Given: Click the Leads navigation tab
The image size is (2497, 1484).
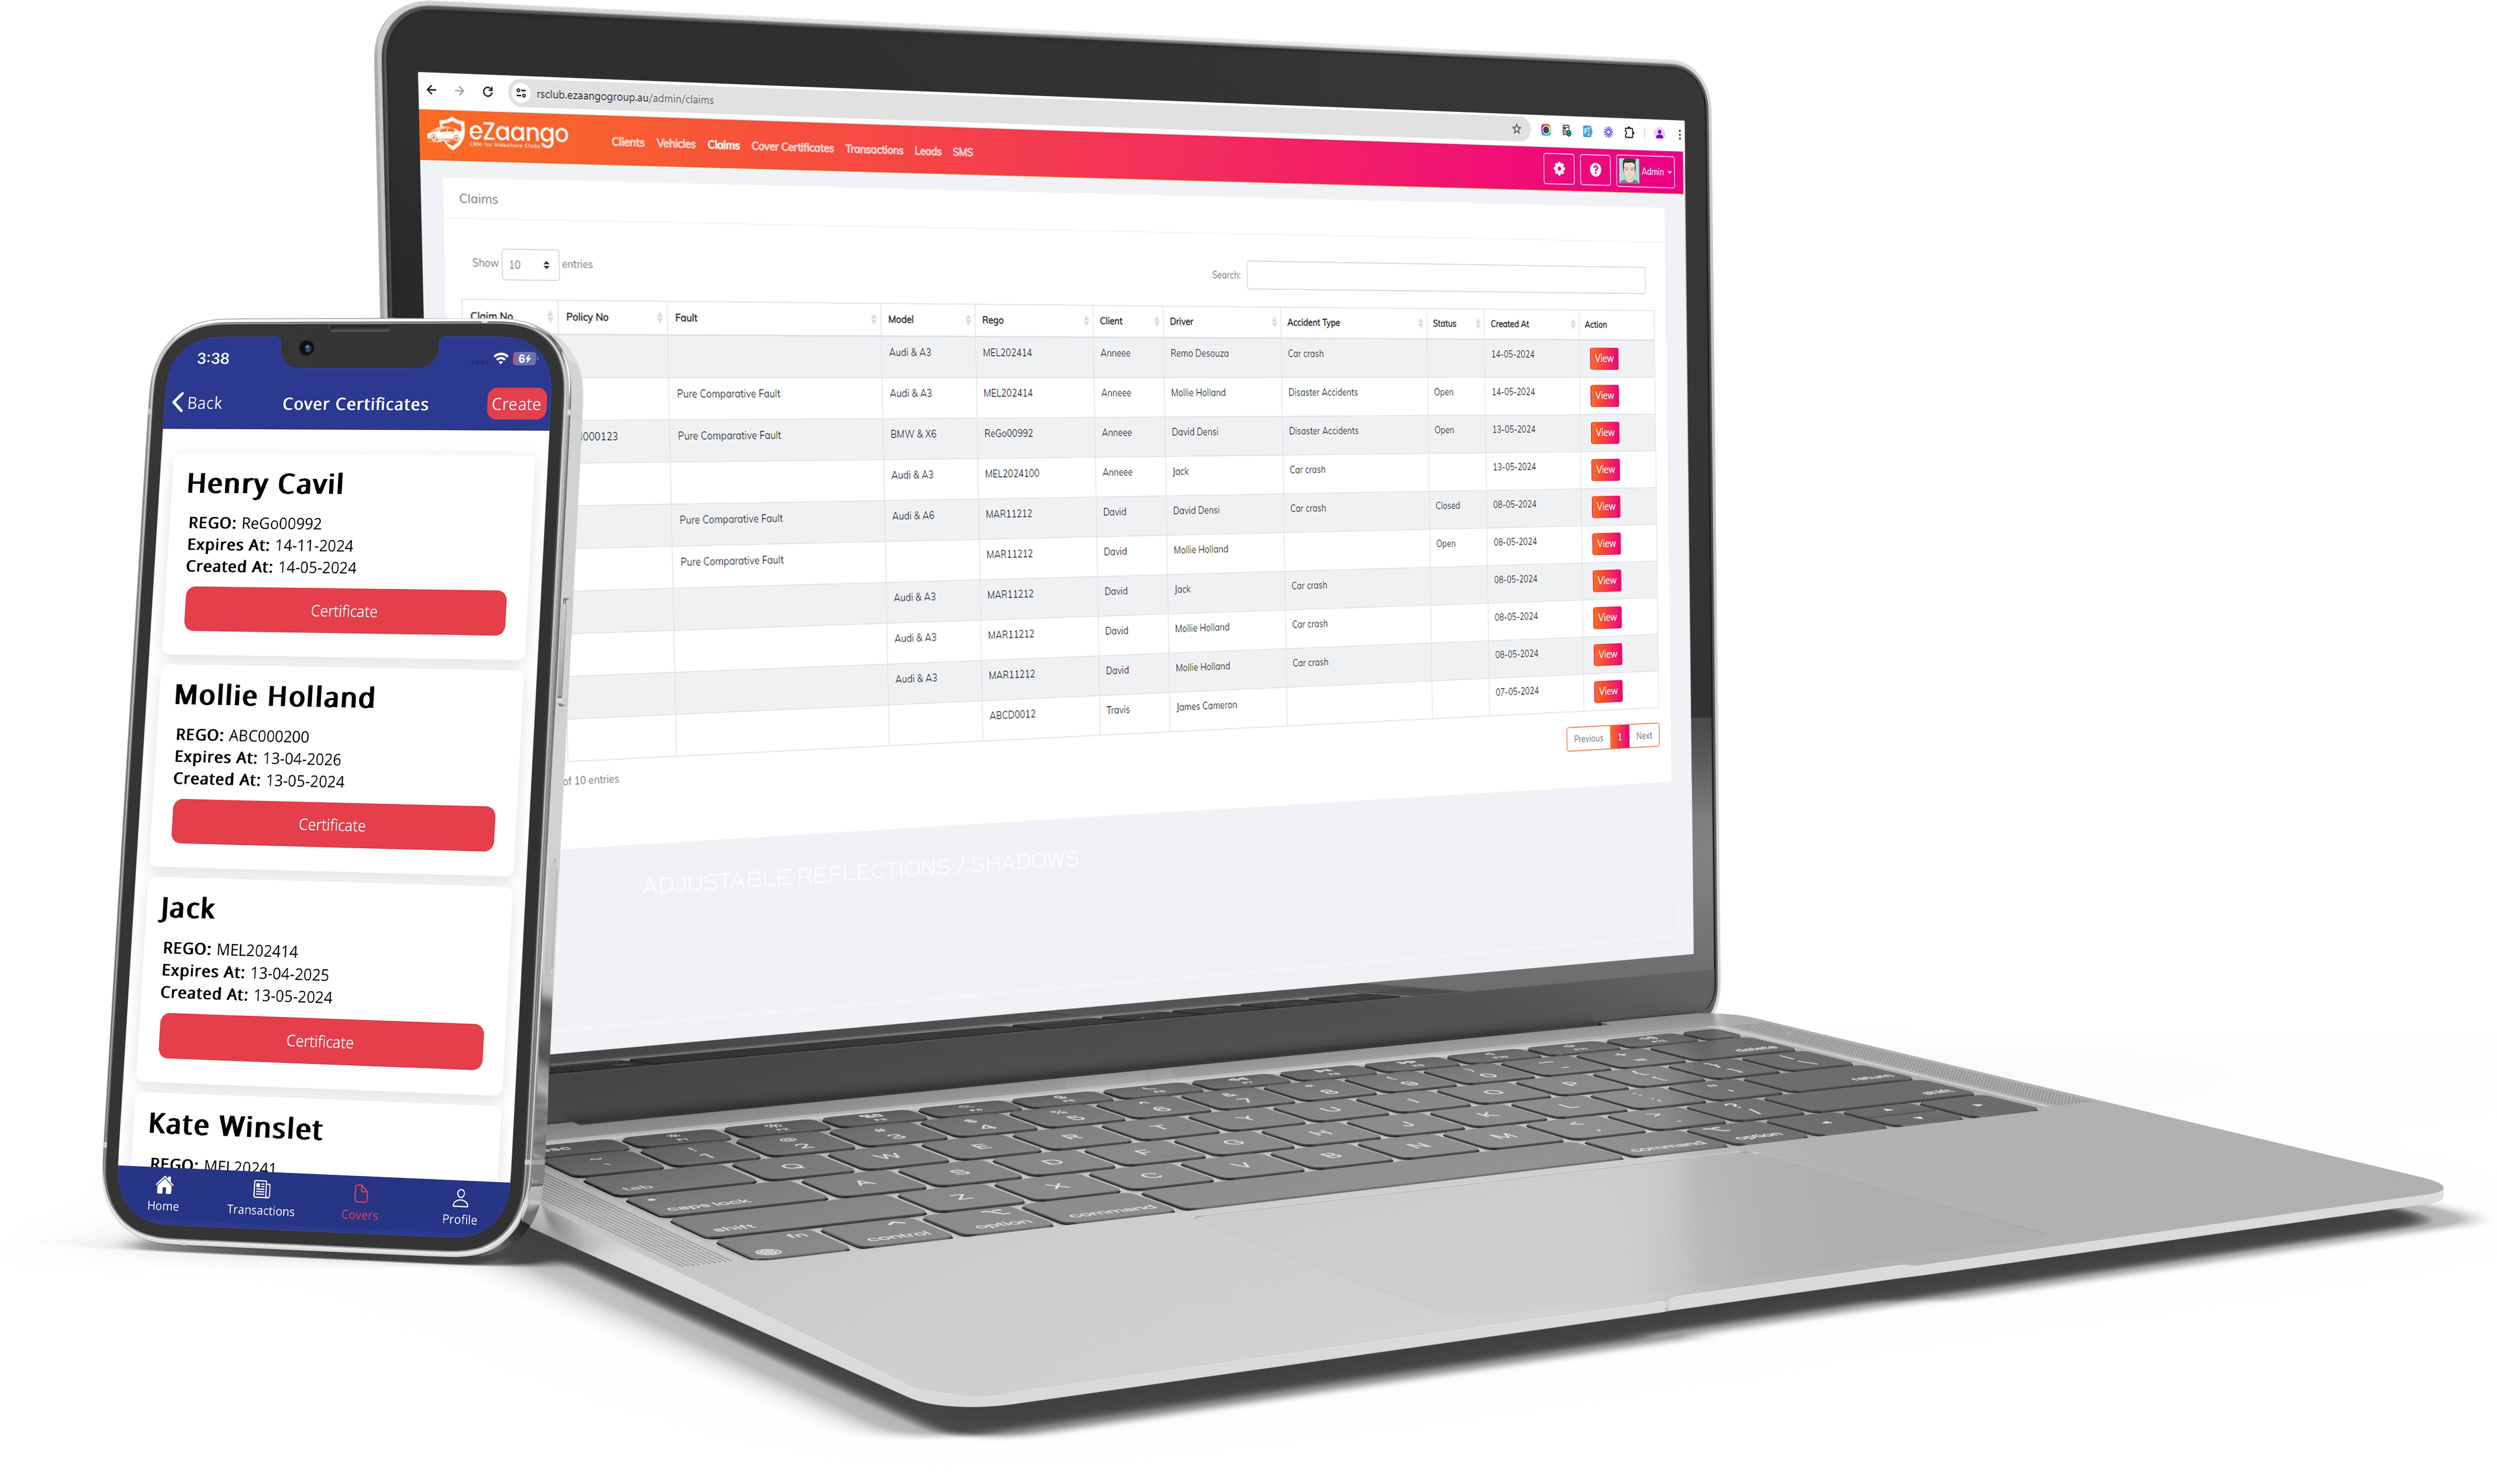Looking at the screenshot, I should tap(926, 150).
